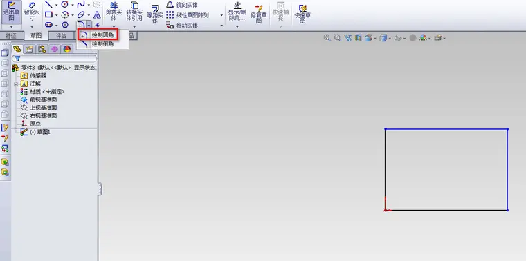Open the DimXpertManager tab
Image resolution: width=526 pixels, height=261 pixels.
(x=55, y=49)
